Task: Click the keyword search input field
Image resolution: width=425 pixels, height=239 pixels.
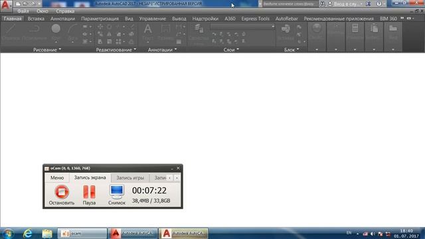Action: click(x=290, y=4)
